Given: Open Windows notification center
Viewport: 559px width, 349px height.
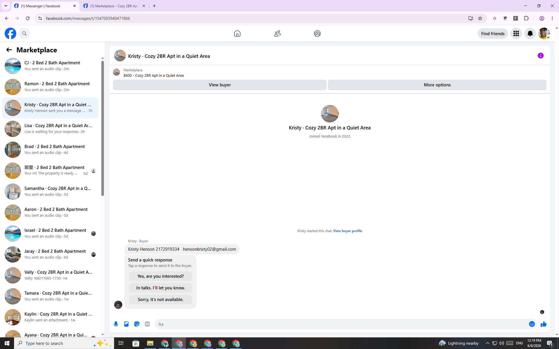Looking at the screenshot, I should click(550, 343).
